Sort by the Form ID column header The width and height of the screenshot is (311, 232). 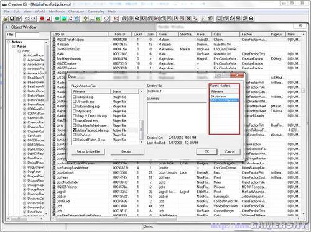[x=120, y=34]
